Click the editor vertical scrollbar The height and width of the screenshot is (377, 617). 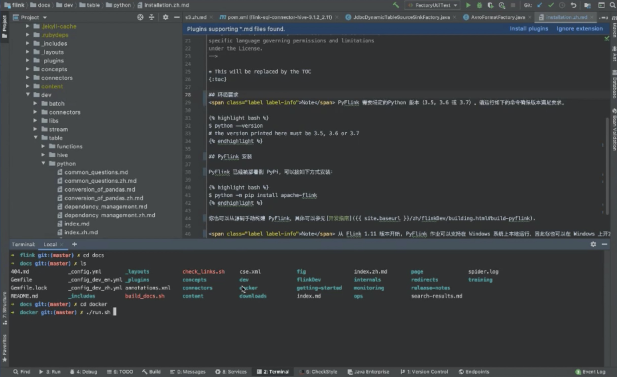[607, 165]
